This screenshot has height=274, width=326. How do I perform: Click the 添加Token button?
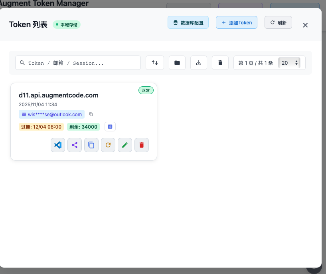(x=237, y=23)
